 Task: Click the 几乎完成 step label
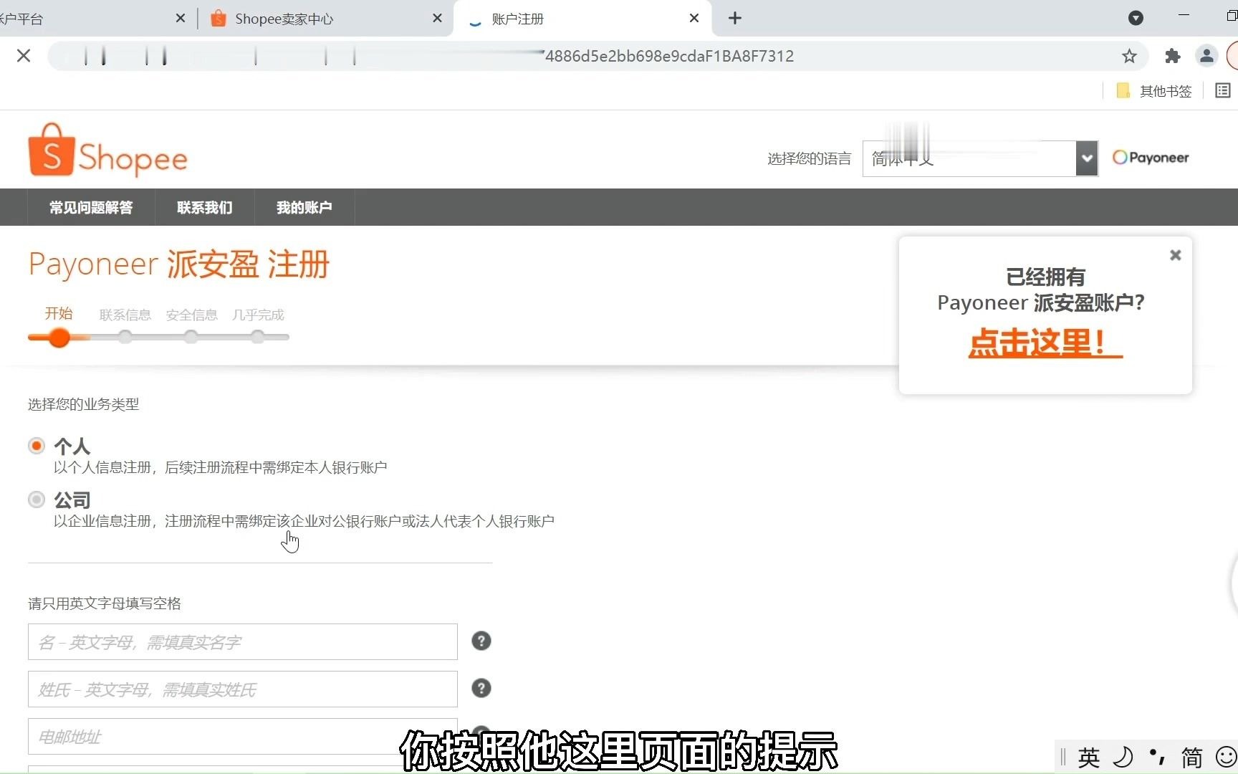(258, 315)
